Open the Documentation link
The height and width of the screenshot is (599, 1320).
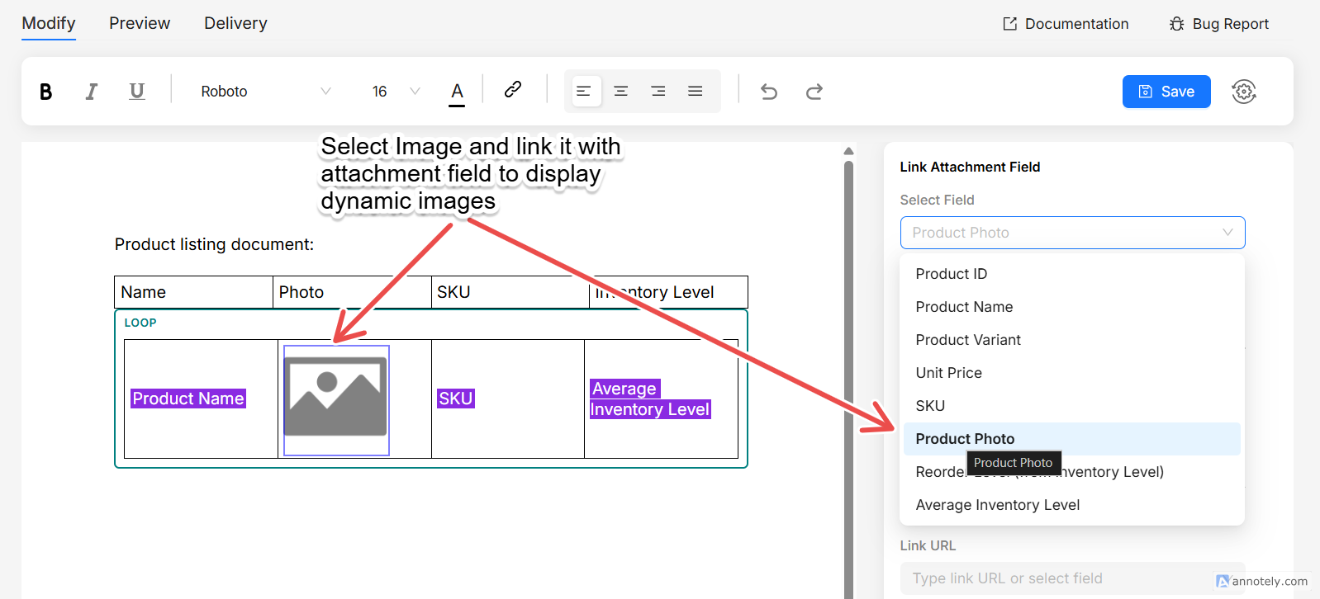pyautogui.click(x=1066, y=24)
